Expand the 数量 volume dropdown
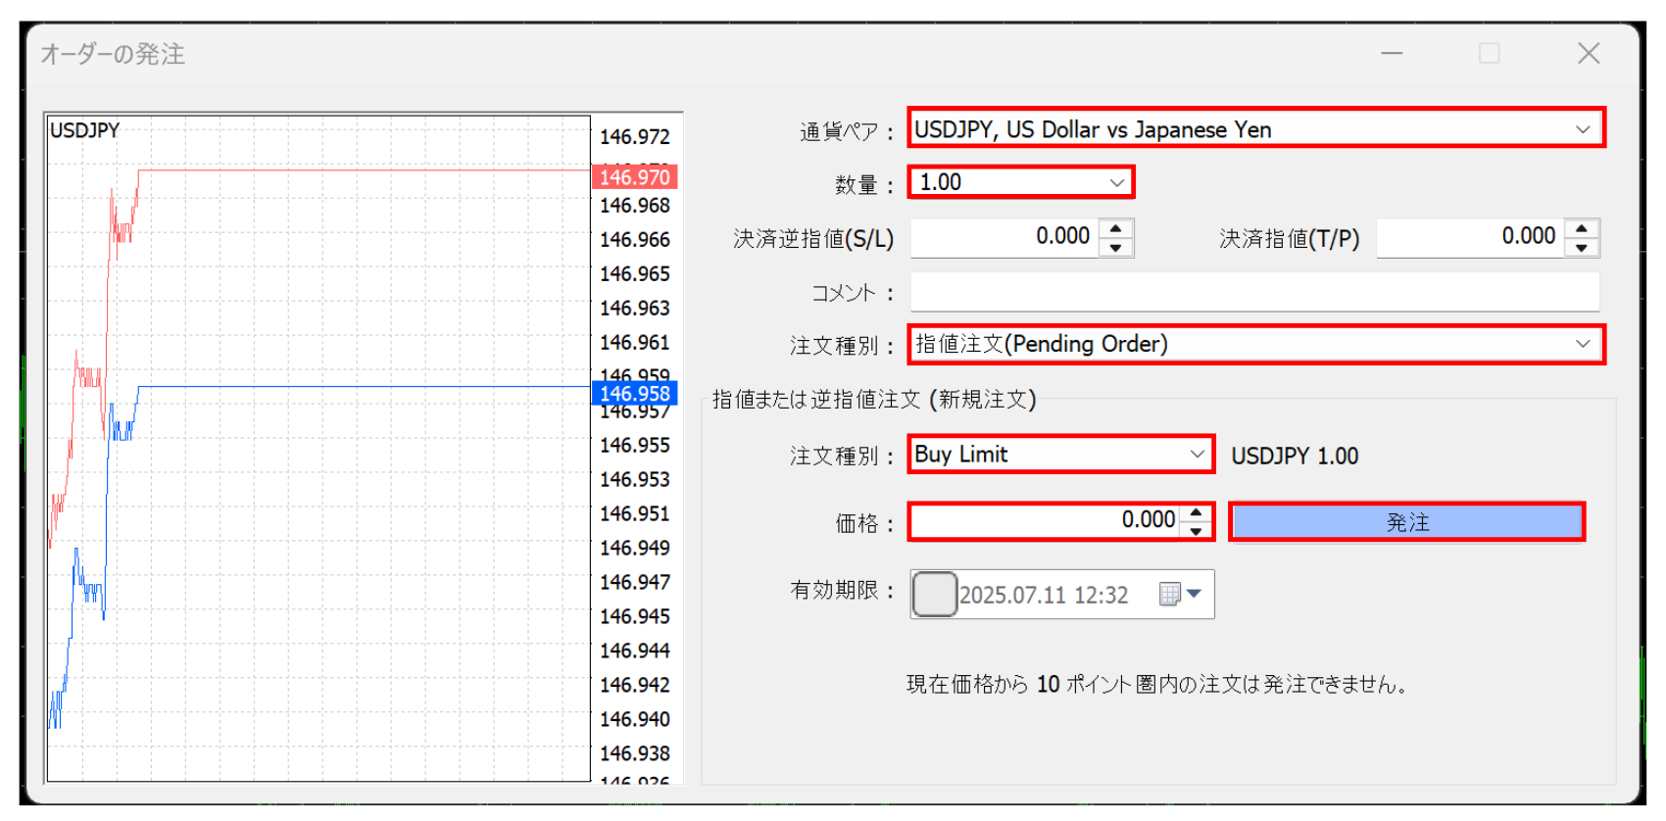This screenshot has height=821, width=1666. (1116, 183)
